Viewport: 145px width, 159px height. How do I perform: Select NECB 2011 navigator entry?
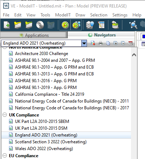[x=72, y=101]
